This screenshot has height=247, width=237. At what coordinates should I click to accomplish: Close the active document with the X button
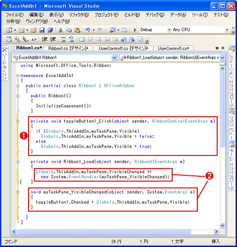[x=223, y=48]
